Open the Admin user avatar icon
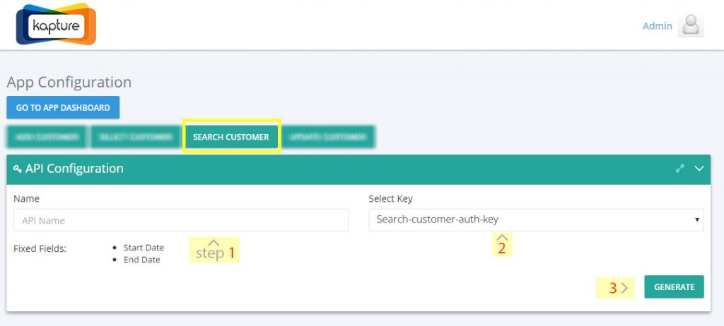The height and width of the screenshot is (326, 724). (x=691, y=25)
